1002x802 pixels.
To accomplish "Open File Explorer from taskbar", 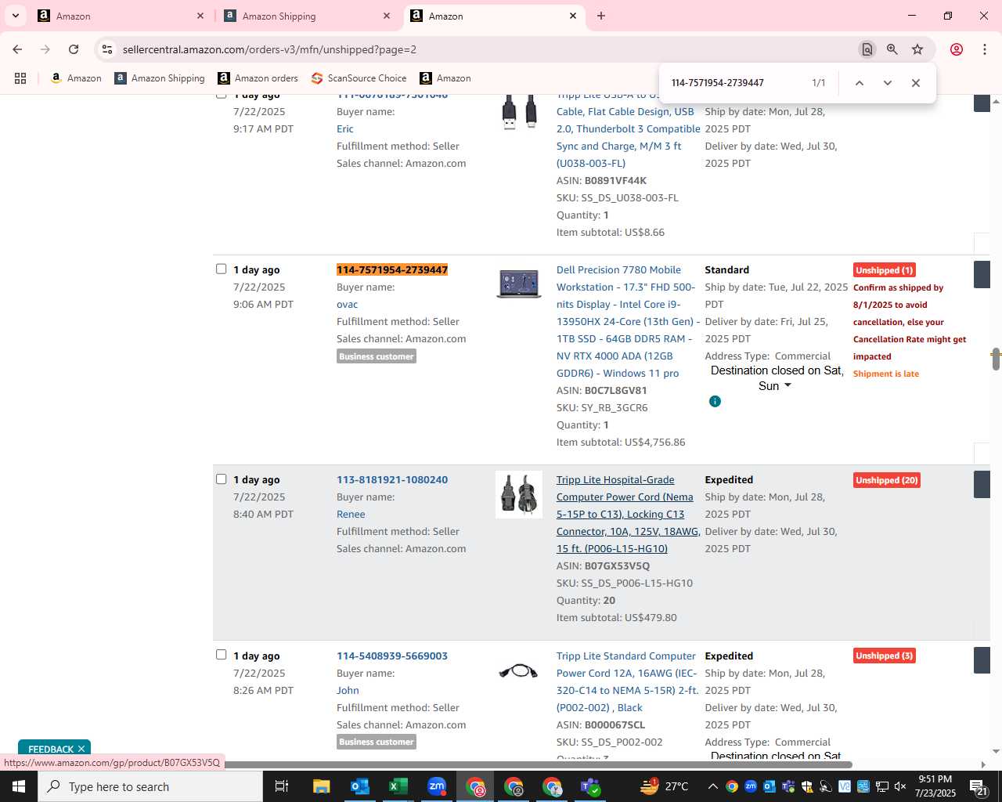I will pyautogui.click(x=321, y=786).
